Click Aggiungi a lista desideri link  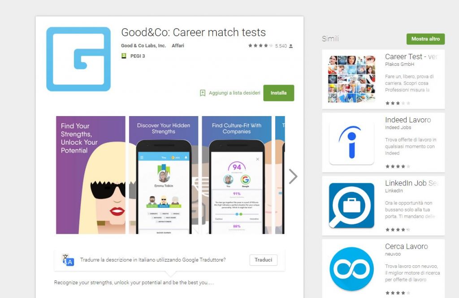(234, 93)
